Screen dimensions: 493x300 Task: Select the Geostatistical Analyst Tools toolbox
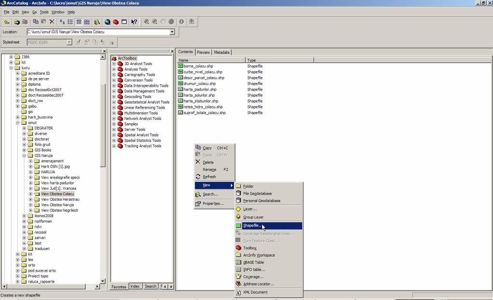[x=147, y=102]
